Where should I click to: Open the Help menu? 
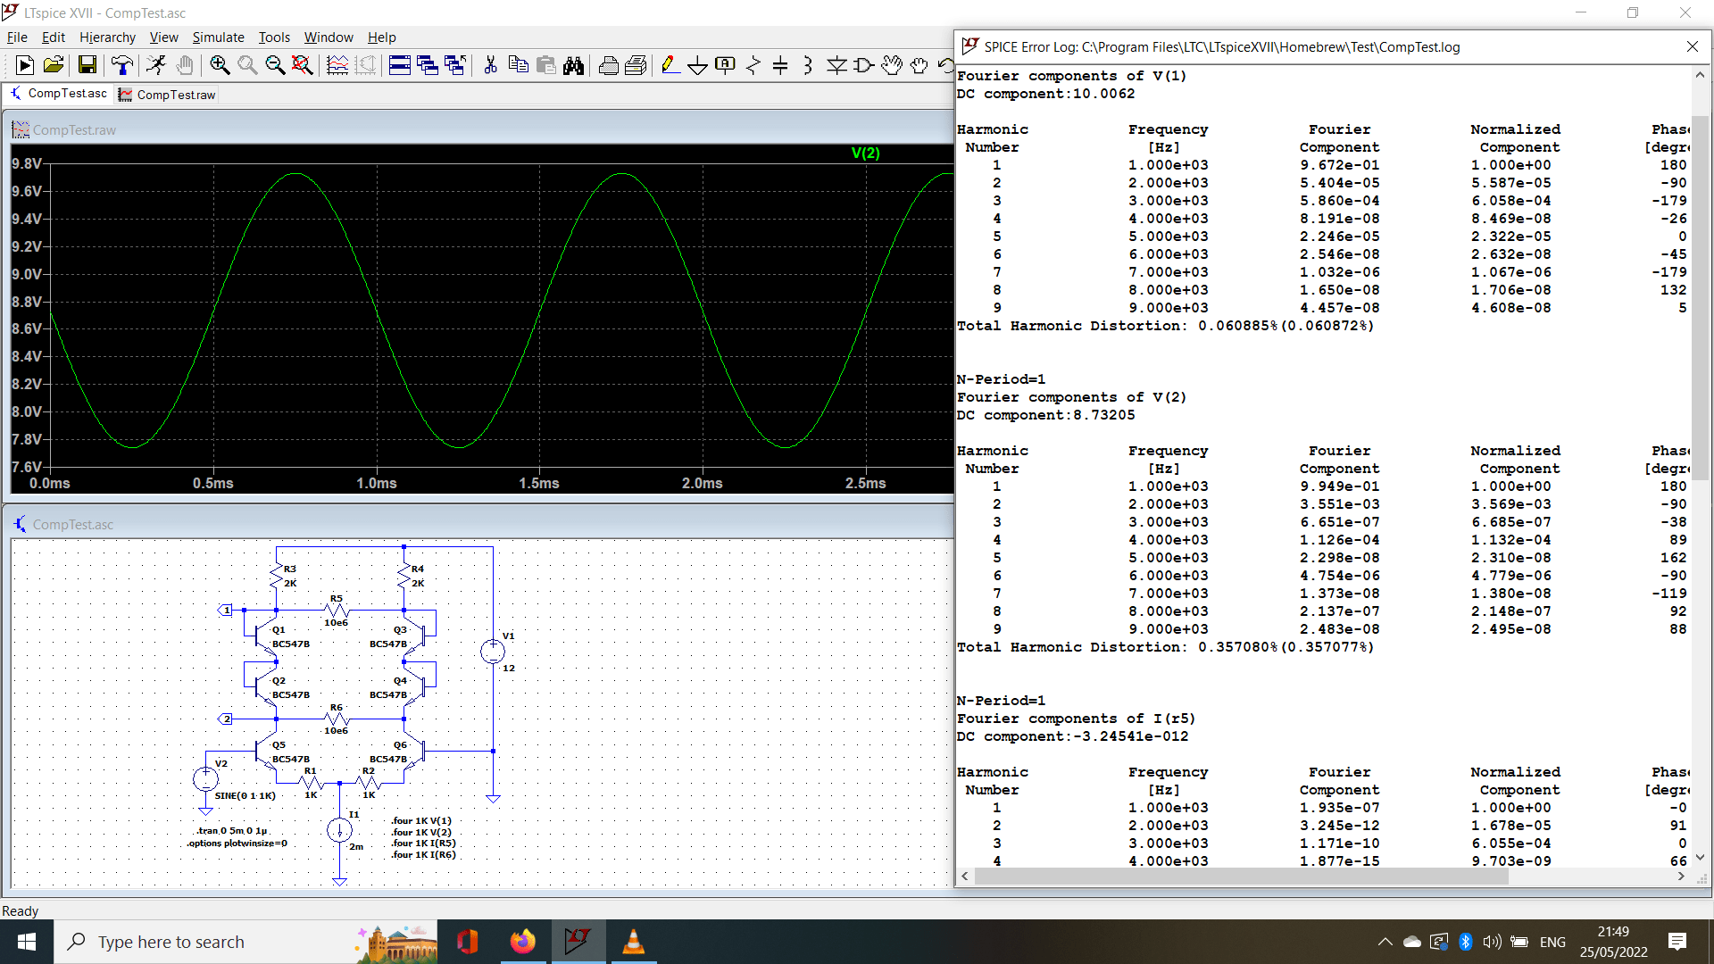381,37
